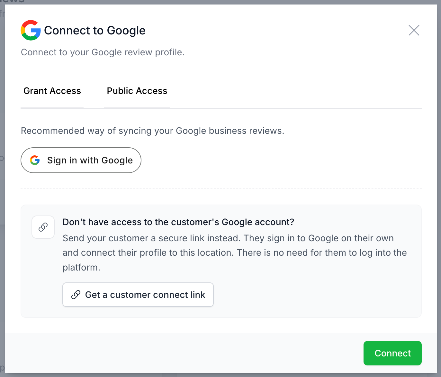Click the word "platform." in the info card

pyautogui.click(x=82, y=267)
